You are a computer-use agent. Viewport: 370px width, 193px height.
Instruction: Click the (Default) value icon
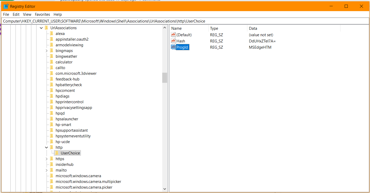click(x=173, y=35)
